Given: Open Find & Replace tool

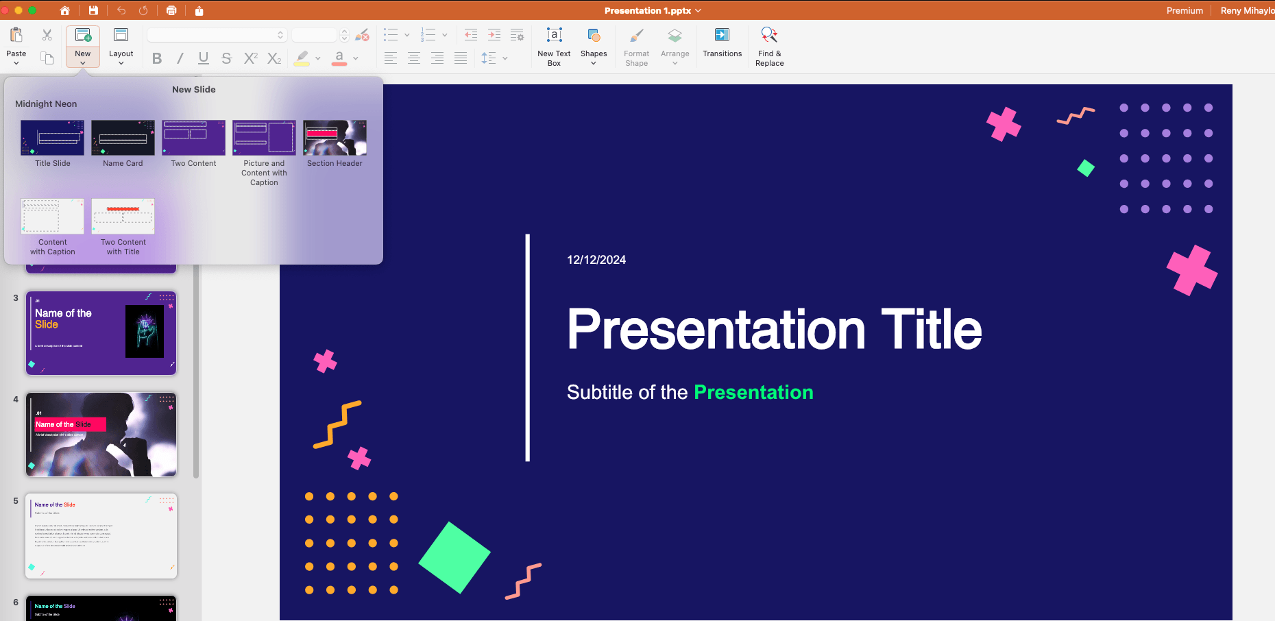Looking at the screenshot, I should tap(769, 46).
